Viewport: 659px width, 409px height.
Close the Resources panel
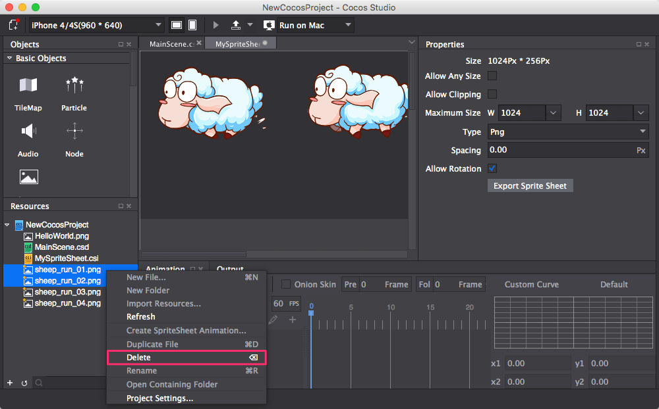[x=129, y=206]
